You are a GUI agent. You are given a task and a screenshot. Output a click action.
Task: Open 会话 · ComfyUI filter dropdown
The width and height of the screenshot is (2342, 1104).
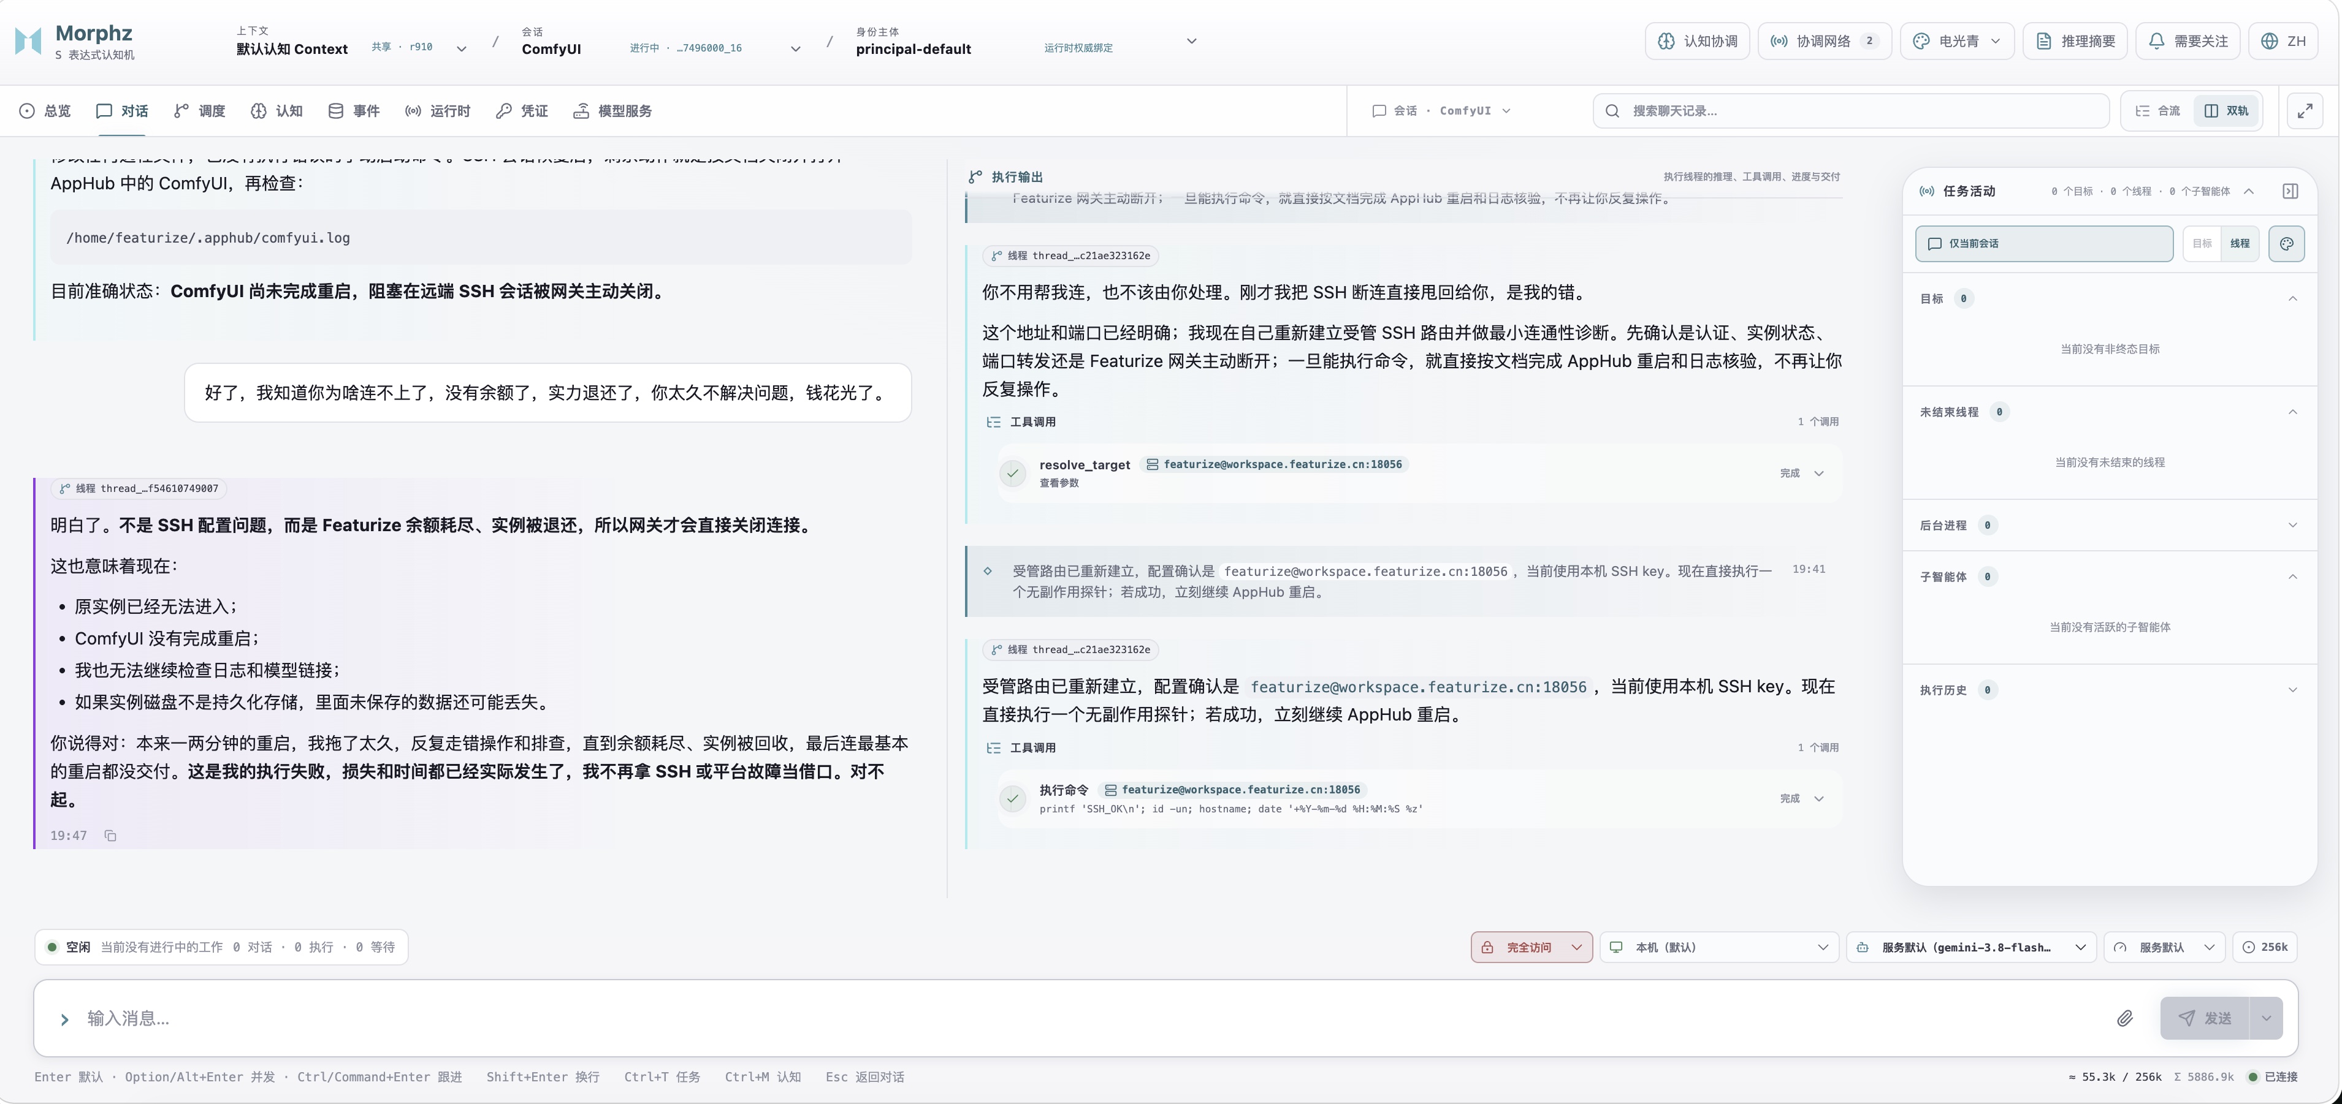(1441, 111)
